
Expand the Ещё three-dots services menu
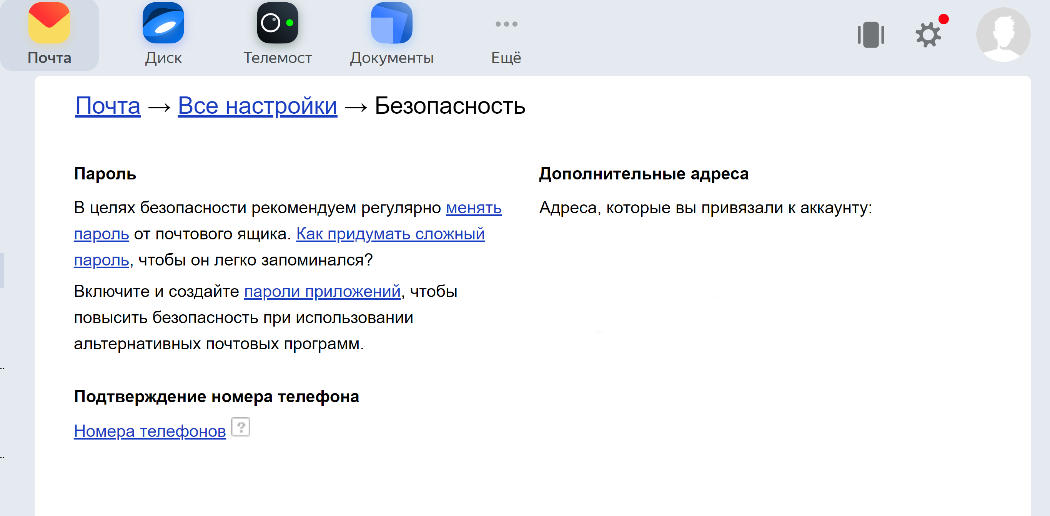tap(506, 35)
